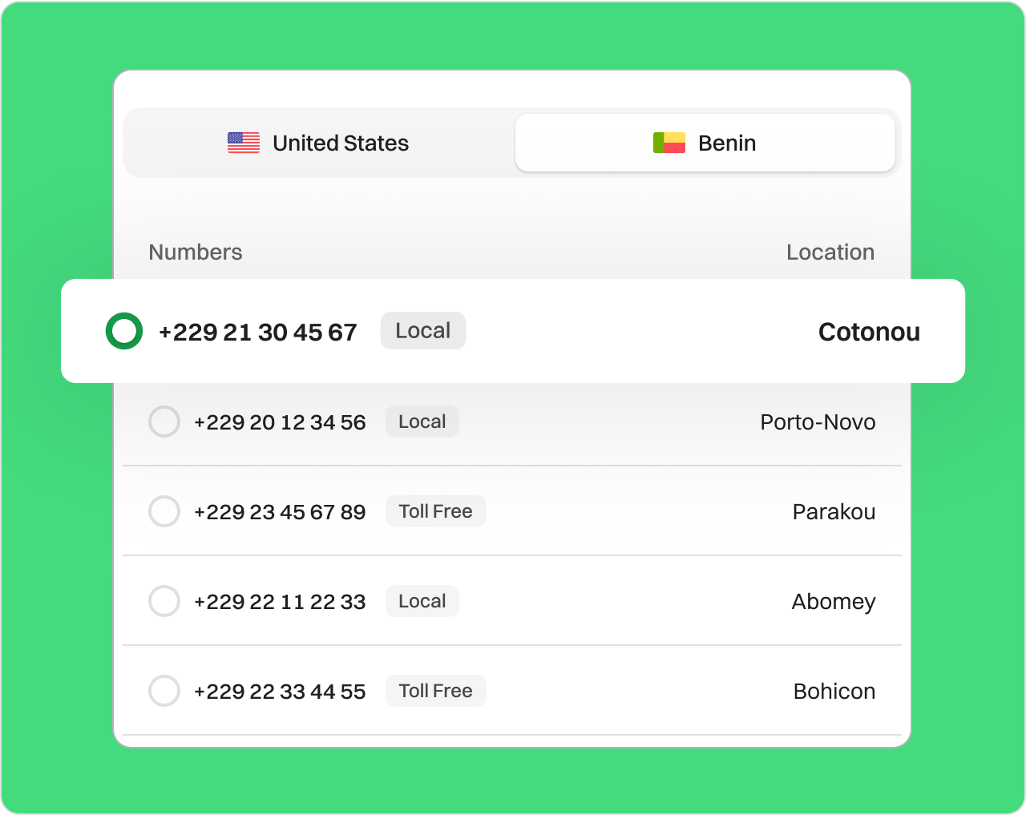
Task: Click the Location column header
Action: [830, 252]
